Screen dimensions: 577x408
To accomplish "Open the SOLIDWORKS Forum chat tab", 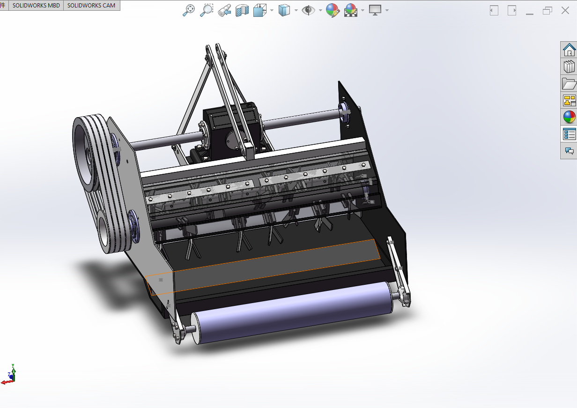I will 569,151.
